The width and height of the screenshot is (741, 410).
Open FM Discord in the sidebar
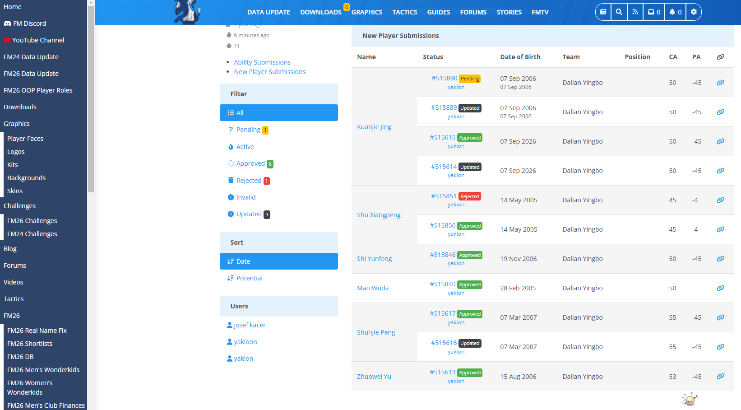29,23
